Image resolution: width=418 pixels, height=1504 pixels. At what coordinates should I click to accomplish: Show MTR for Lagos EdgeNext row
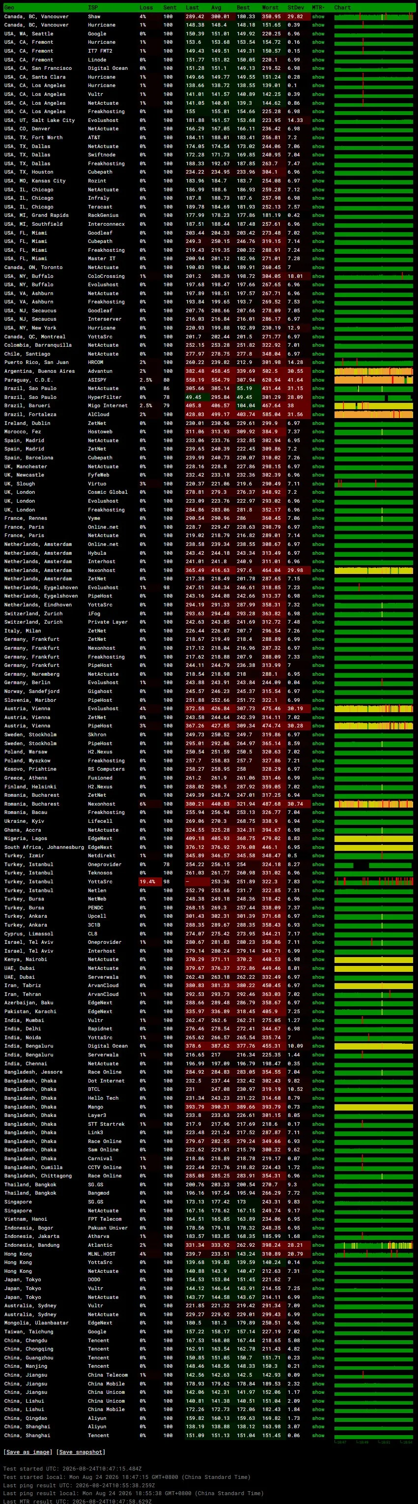[318, 839]
